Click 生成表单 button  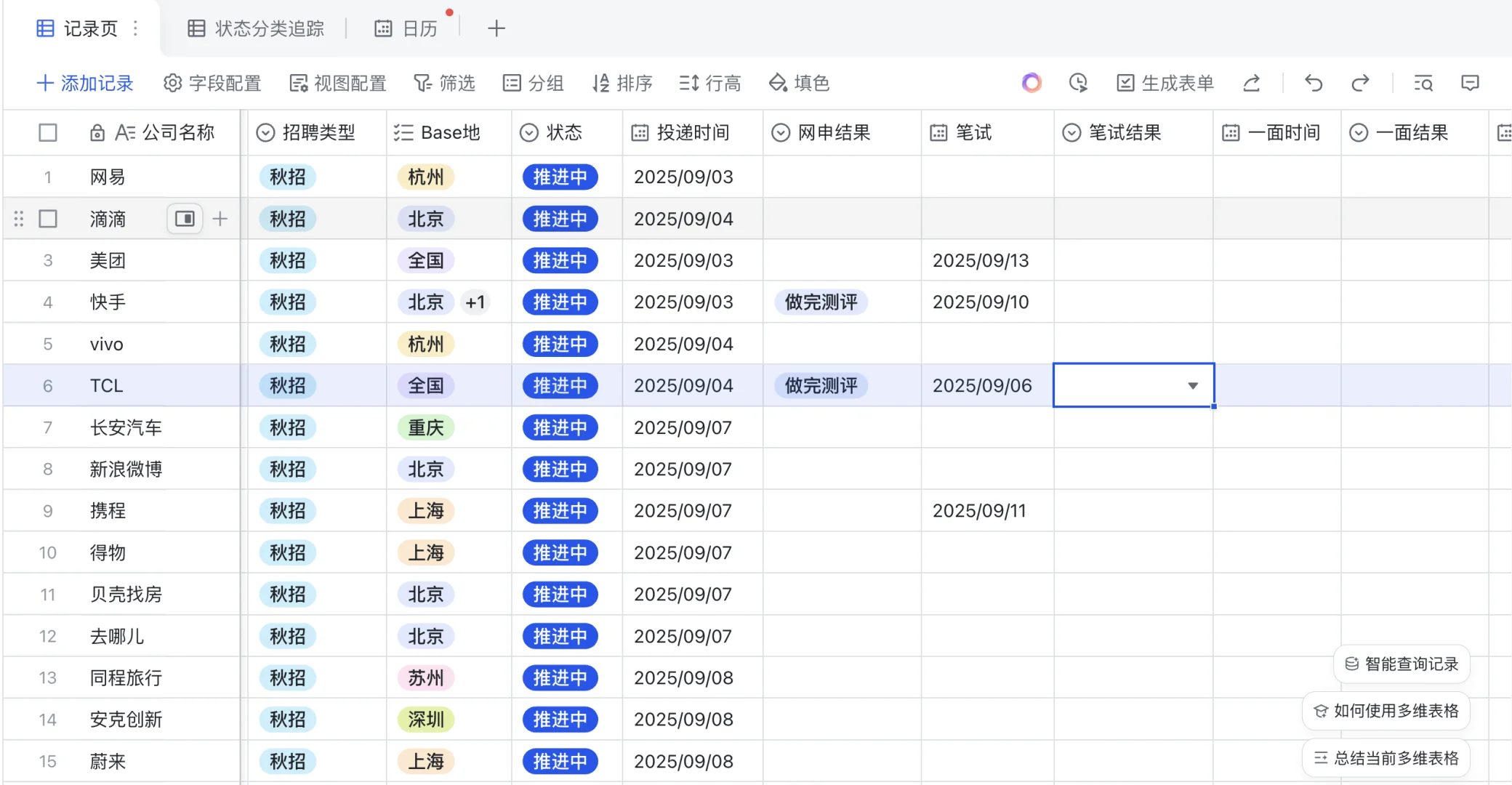point(1165,83)
